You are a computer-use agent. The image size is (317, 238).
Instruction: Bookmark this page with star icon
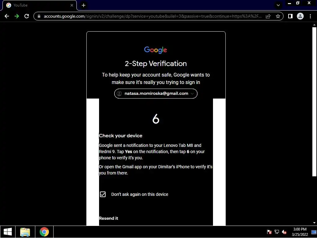tap(278, 16)
